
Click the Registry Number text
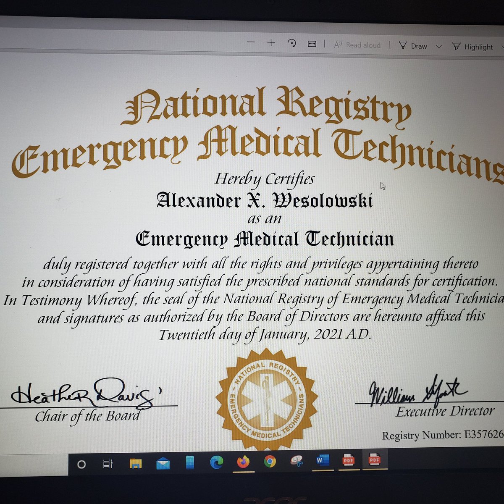click(x=443, y=435)
